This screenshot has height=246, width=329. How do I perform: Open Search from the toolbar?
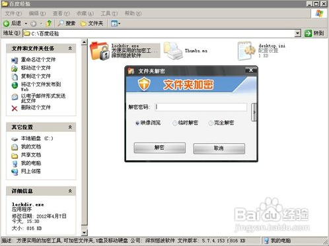point(66,23)
